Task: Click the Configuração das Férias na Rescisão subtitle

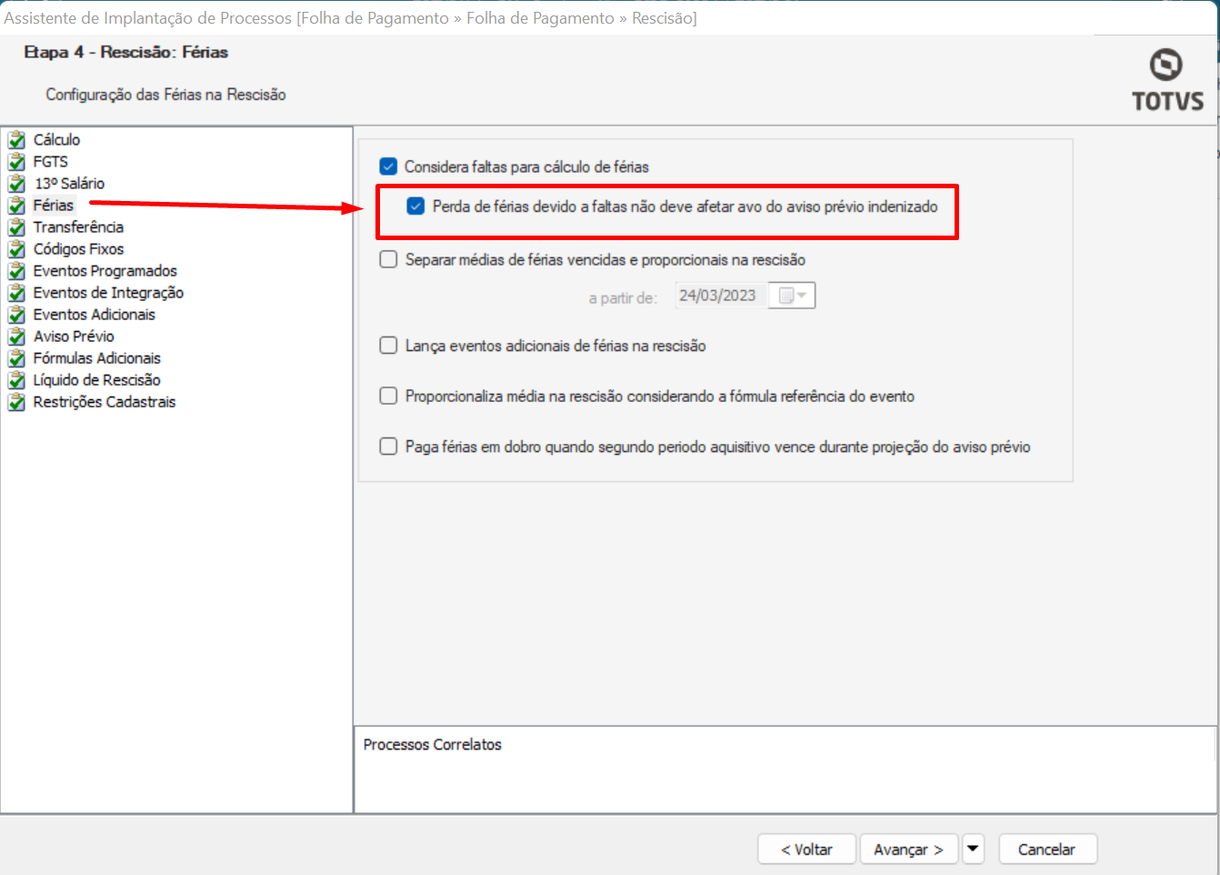Action: coord(165,95)
